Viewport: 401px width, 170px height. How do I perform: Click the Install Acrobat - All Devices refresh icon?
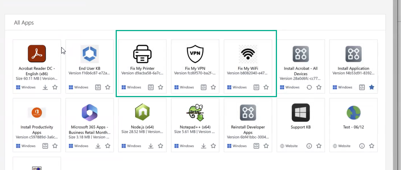(309, 87)
